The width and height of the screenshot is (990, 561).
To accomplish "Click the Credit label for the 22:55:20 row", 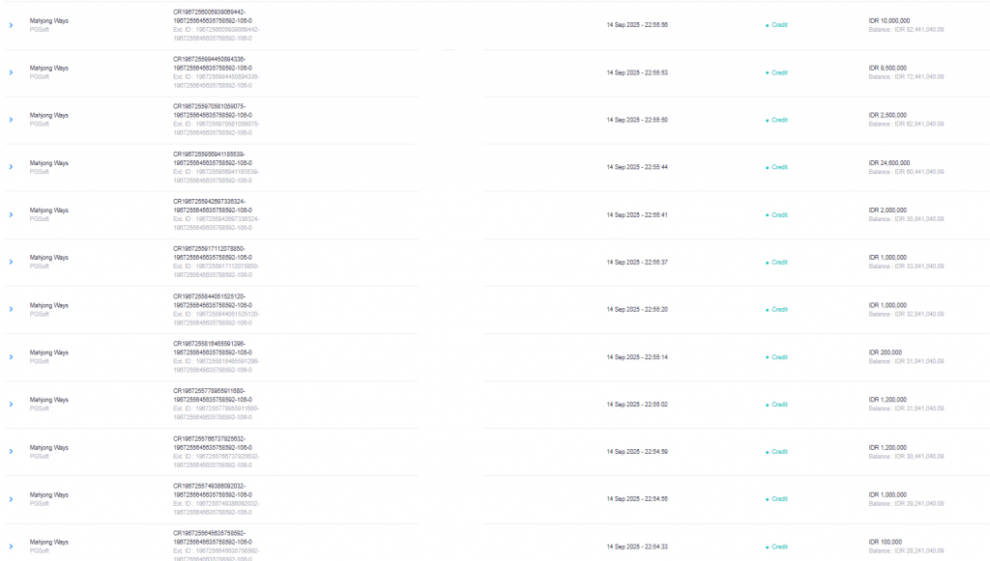I will click(x=779, y=310).
